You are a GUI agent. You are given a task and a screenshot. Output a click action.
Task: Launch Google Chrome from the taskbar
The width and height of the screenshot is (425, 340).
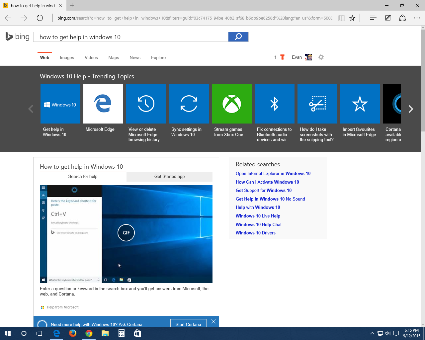coord(89,333)
